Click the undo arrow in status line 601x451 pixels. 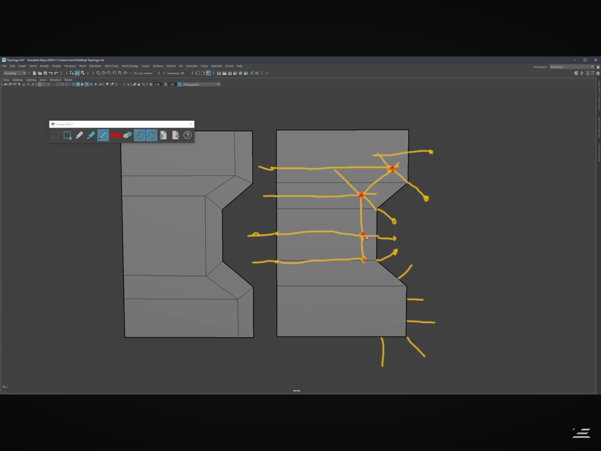[x=51, y=73]
